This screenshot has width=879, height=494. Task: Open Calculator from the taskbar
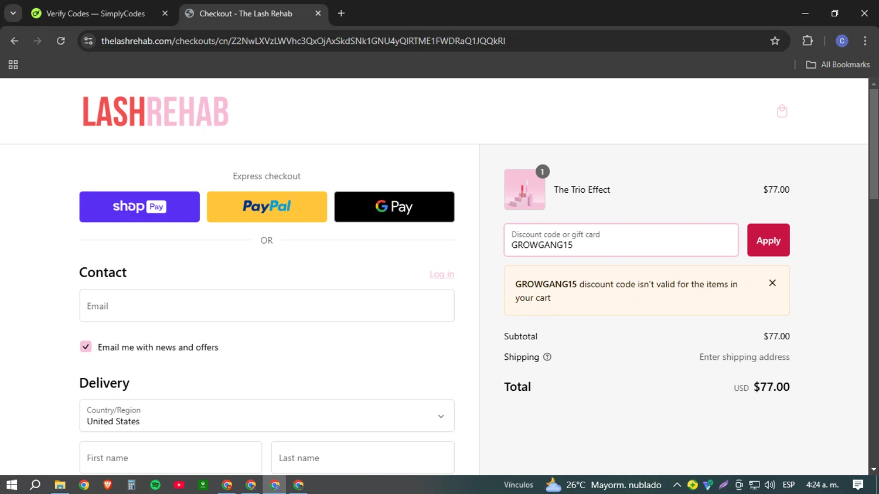point(131,485)
